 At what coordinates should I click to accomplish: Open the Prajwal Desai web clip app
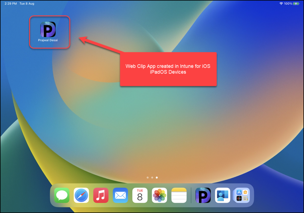(48, 29)
